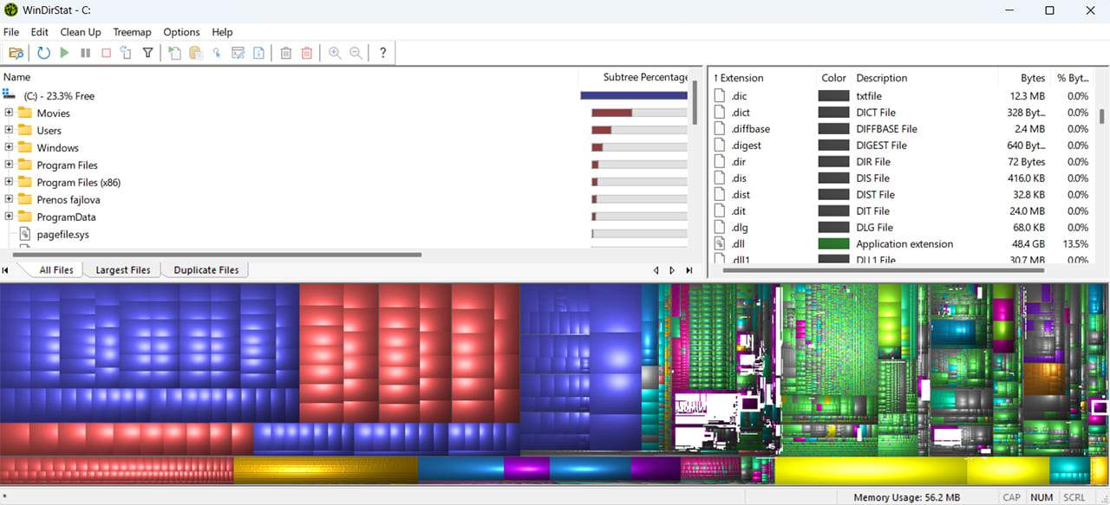Click the funnel Filter icon
The height and width of the screenshot is (505, 1110).
[147, 53]
